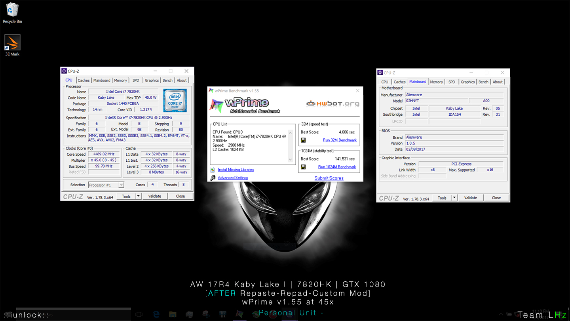Switch to the CPU tab in the right CPU-Z window
Image resolution: width=570 pixels, height=321 pixels.
pos(385,82)
